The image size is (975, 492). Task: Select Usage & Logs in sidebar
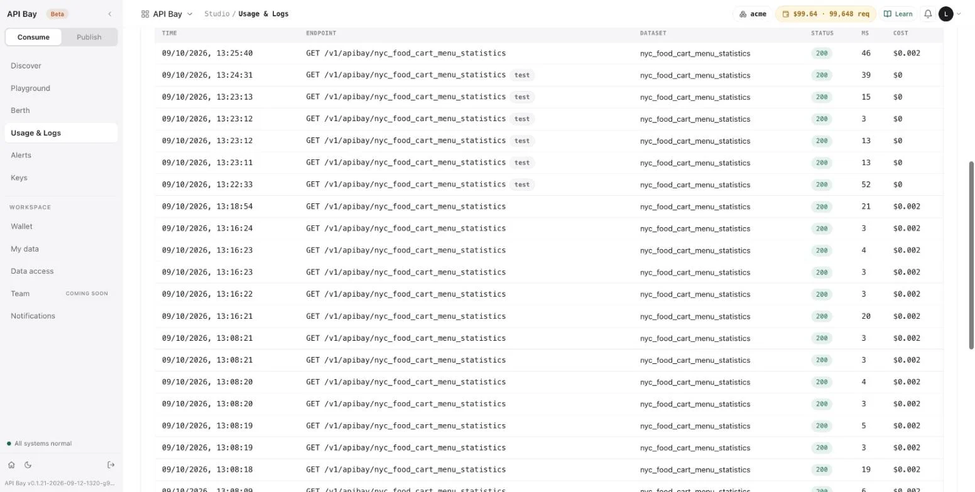61,133
